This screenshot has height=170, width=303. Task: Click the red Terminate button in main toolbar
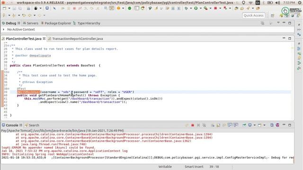pos(74,8)
